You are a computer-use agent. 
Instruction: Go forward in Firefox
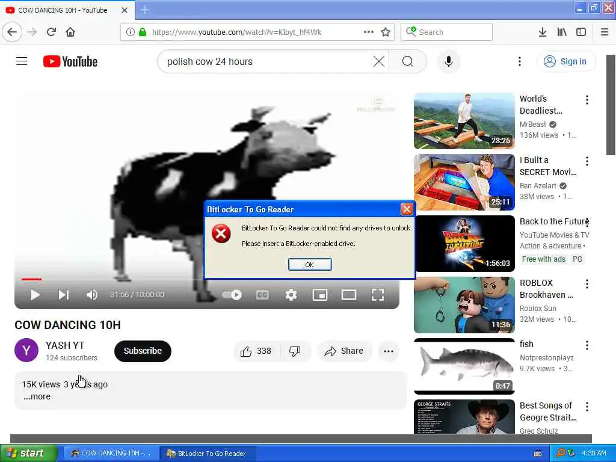click(32, 32)
